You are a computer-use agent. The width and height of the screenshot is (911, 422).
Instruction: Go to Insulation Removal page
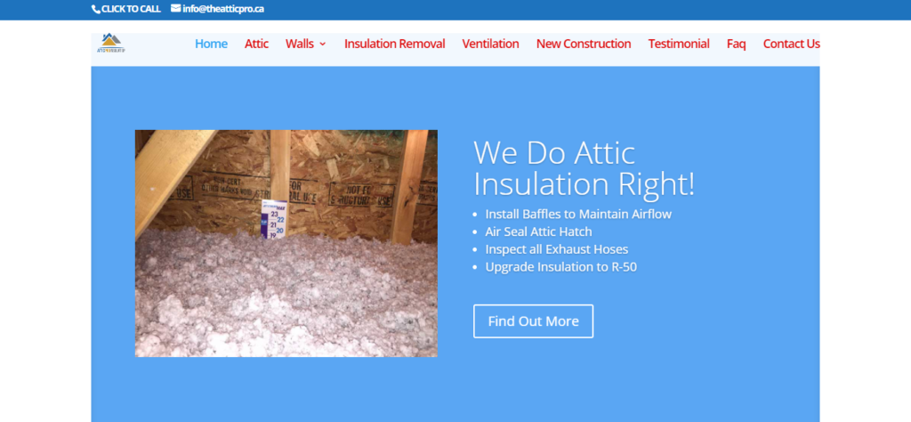[394, 45]
